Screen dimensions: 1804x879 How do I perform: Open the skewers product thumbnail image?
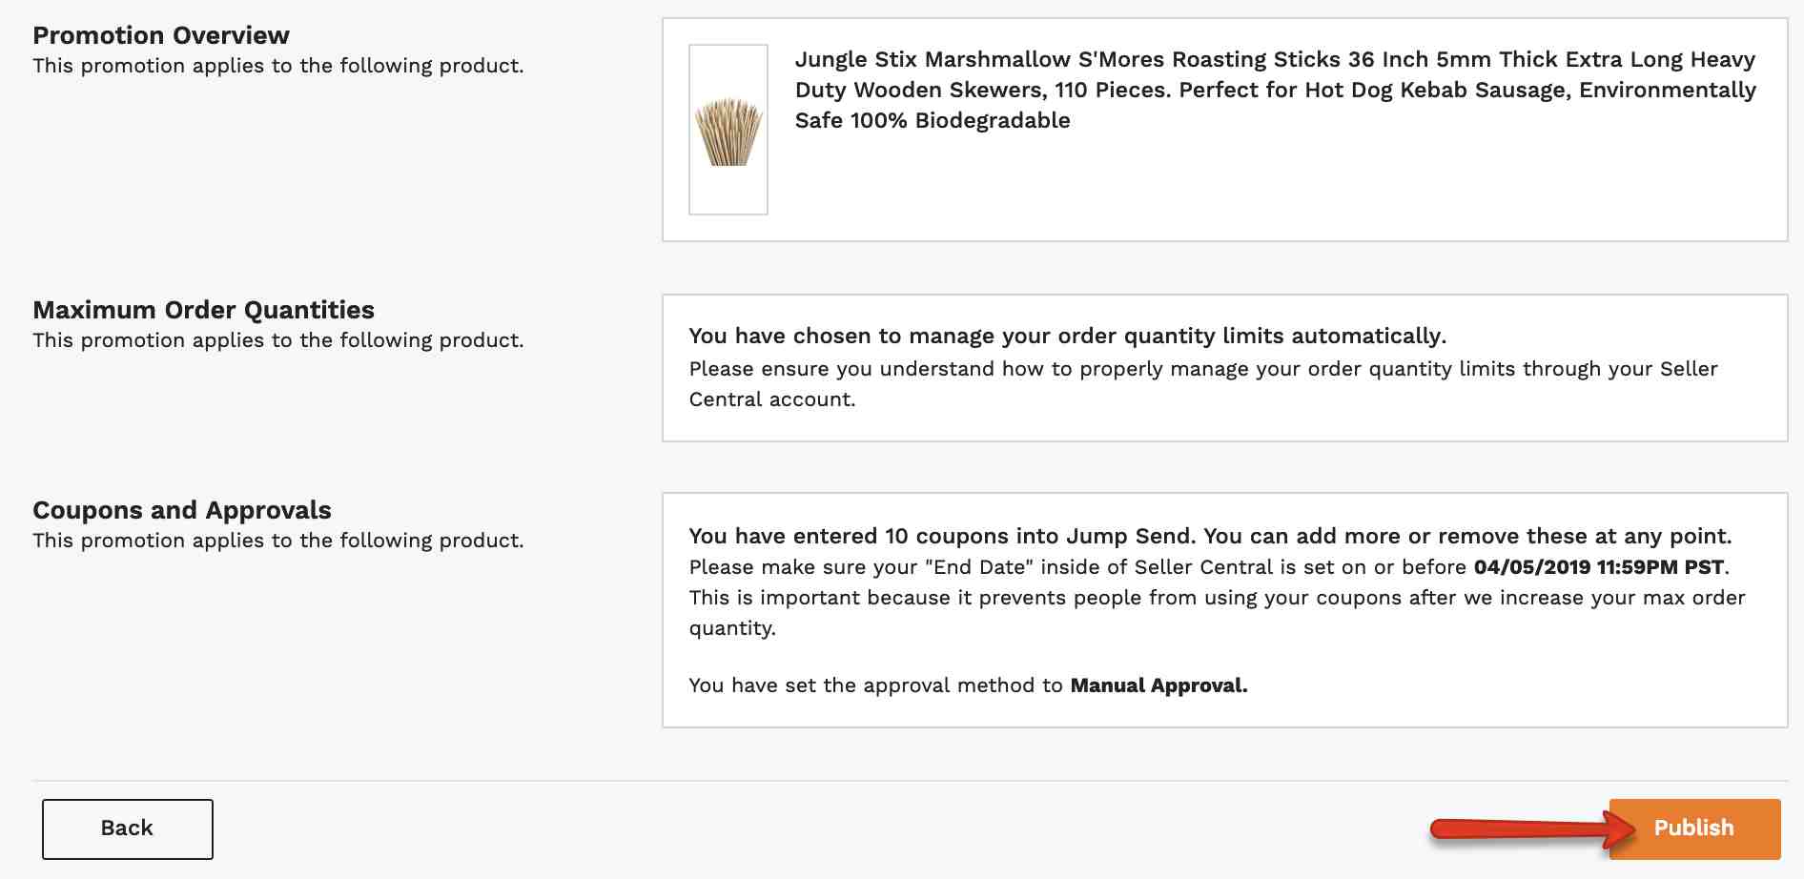coord(728,130)
